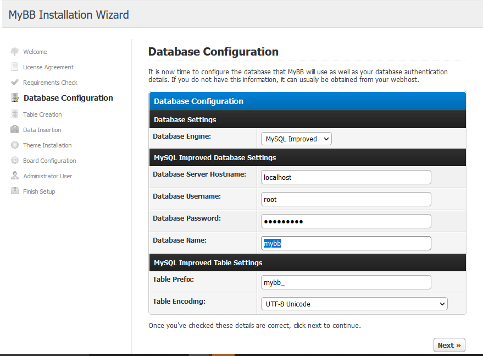
Task: Focus the Database Server Hostname field
Action: click(346, 177)
